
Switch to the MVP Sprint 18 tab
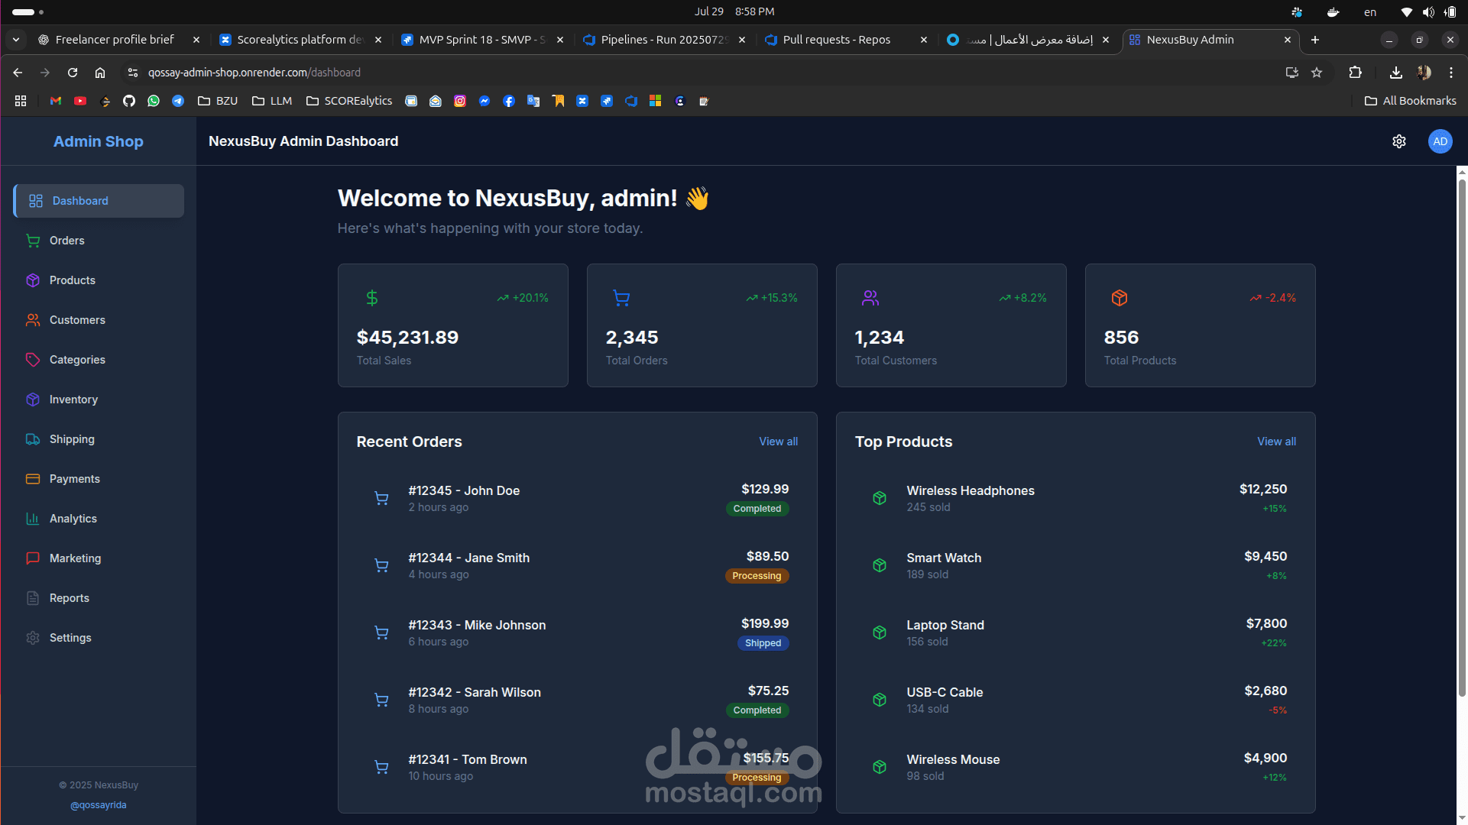482,40
